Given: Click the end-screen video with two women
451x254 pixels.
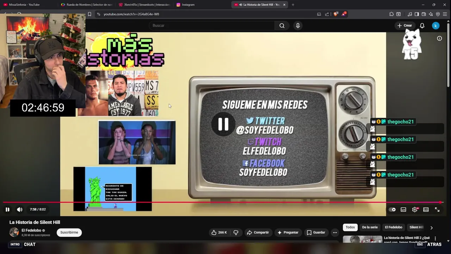Looking at the screenshot, I should pos(137,143).
